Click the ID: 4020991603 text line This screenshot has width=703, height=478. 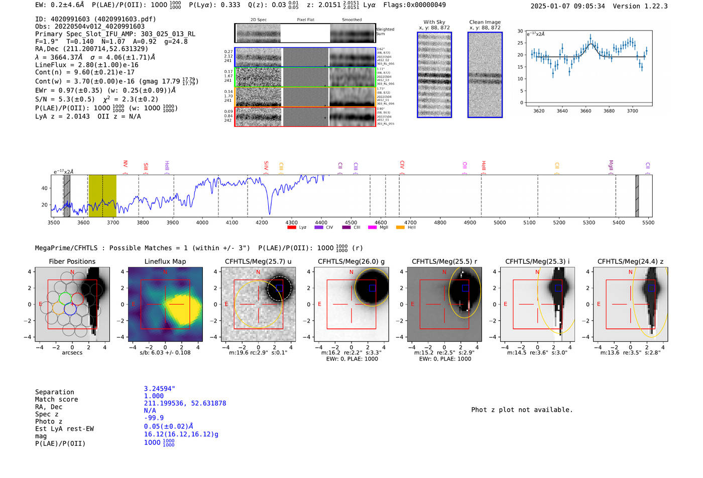95,19
